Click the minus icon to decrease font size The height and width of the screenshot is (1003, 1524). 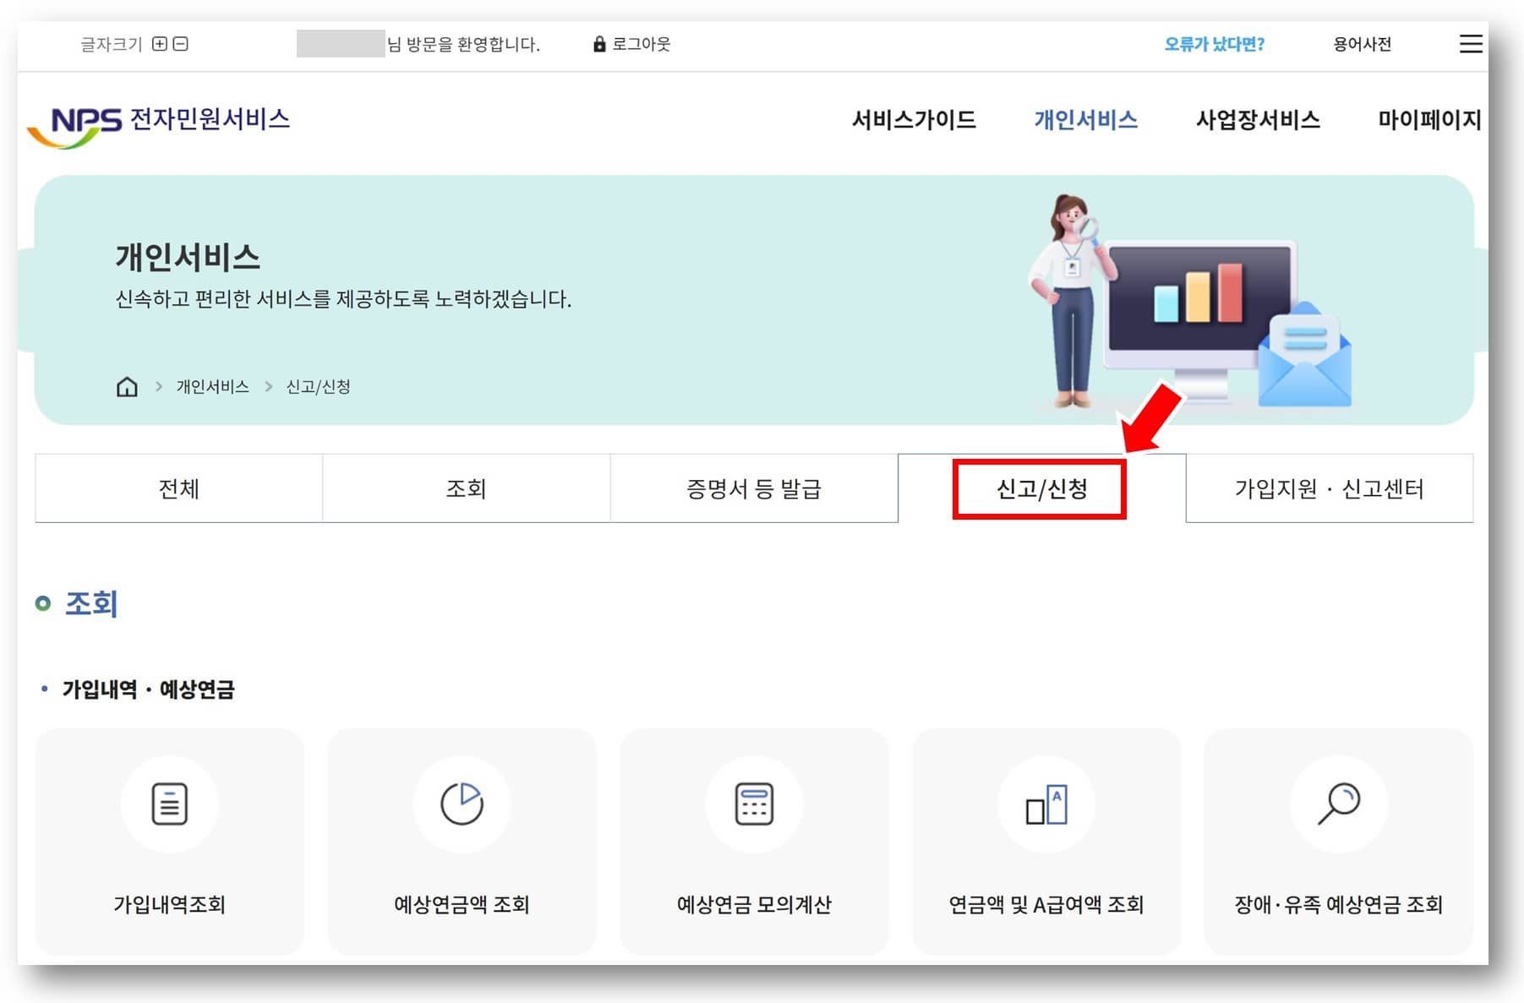[x=179, y=44]
